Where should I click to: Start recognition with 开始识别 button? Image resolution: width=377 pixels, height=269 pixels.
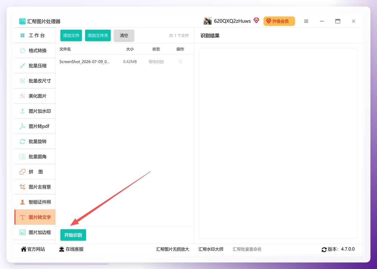(x=73, y=235)
